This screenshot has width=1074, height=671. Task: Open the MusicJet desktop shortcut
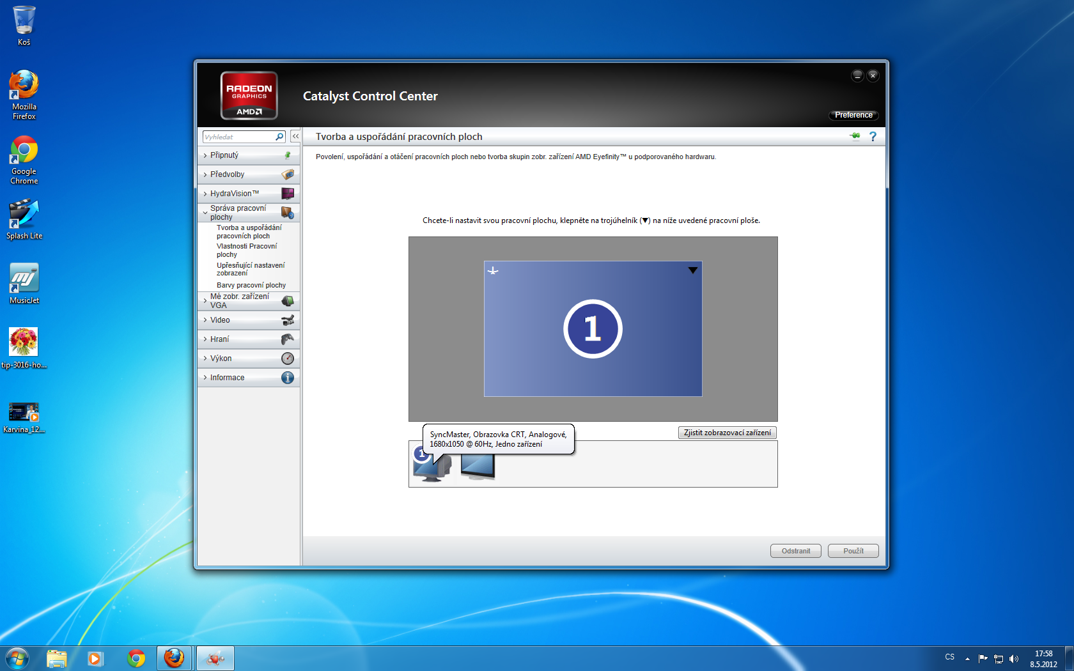coord(24,284)
